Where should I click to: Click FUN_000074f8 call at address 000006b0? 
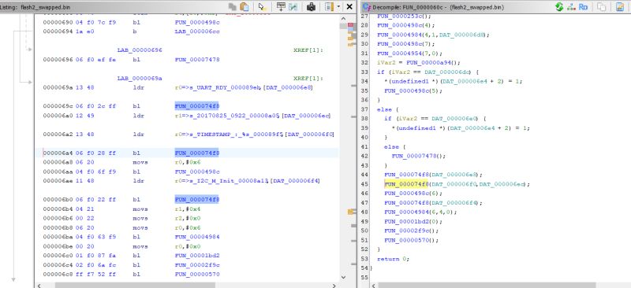click(x=196, y=199)
